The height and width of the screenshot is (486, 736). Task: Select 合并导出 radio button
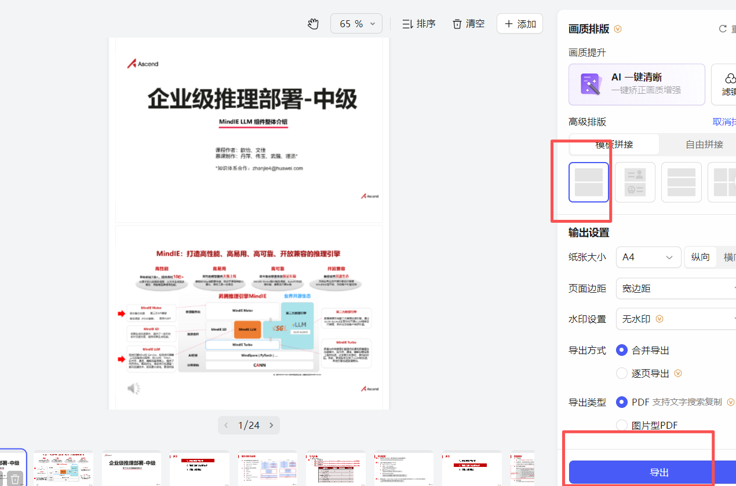pos(622,350)
